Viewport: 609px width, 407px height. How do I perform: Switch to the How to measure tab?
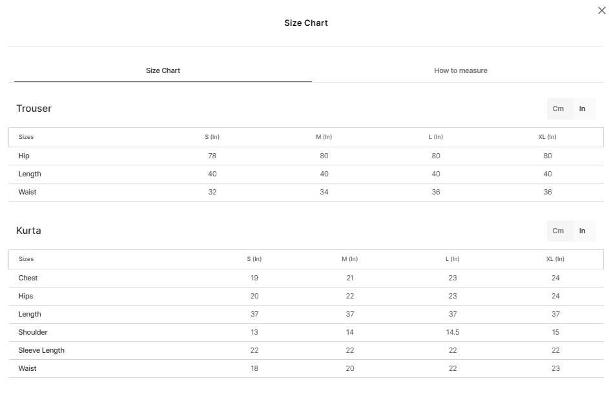pyautogui.click(x=460, y=70)
